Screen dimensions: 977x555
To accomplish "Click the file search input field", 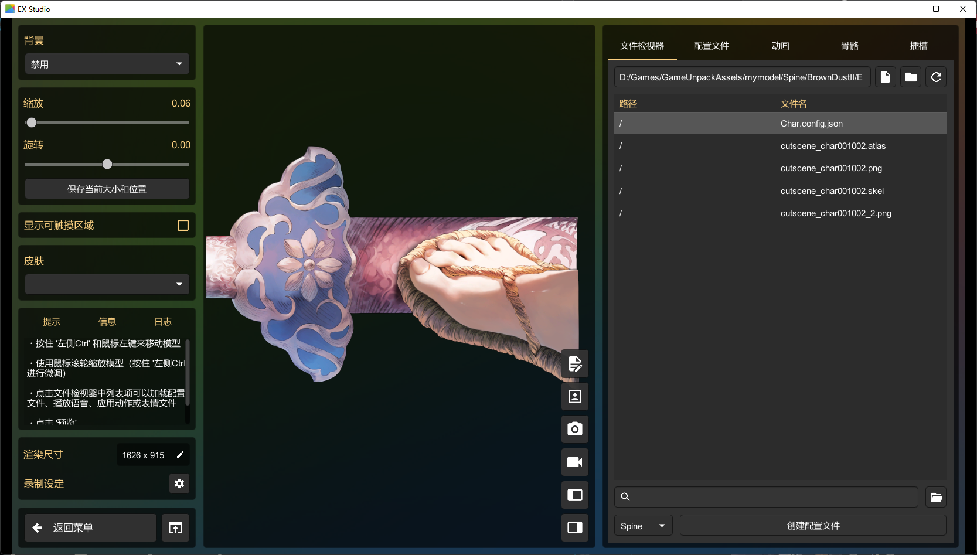I will click(x=766, y=497).
